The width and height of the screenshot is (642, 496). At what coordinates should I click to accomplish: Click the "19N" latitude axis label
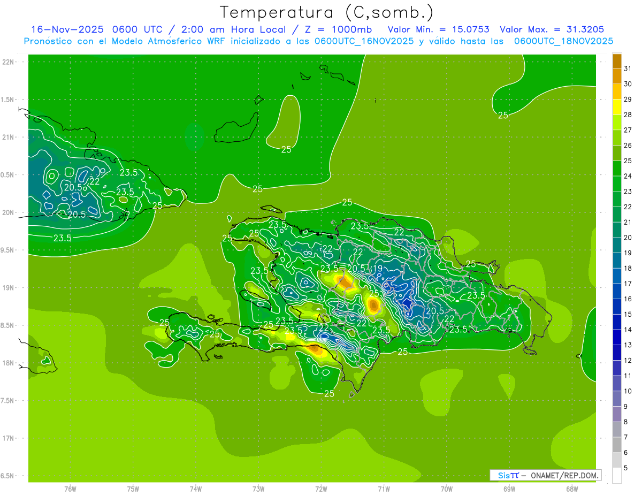[x=8, y=288]
